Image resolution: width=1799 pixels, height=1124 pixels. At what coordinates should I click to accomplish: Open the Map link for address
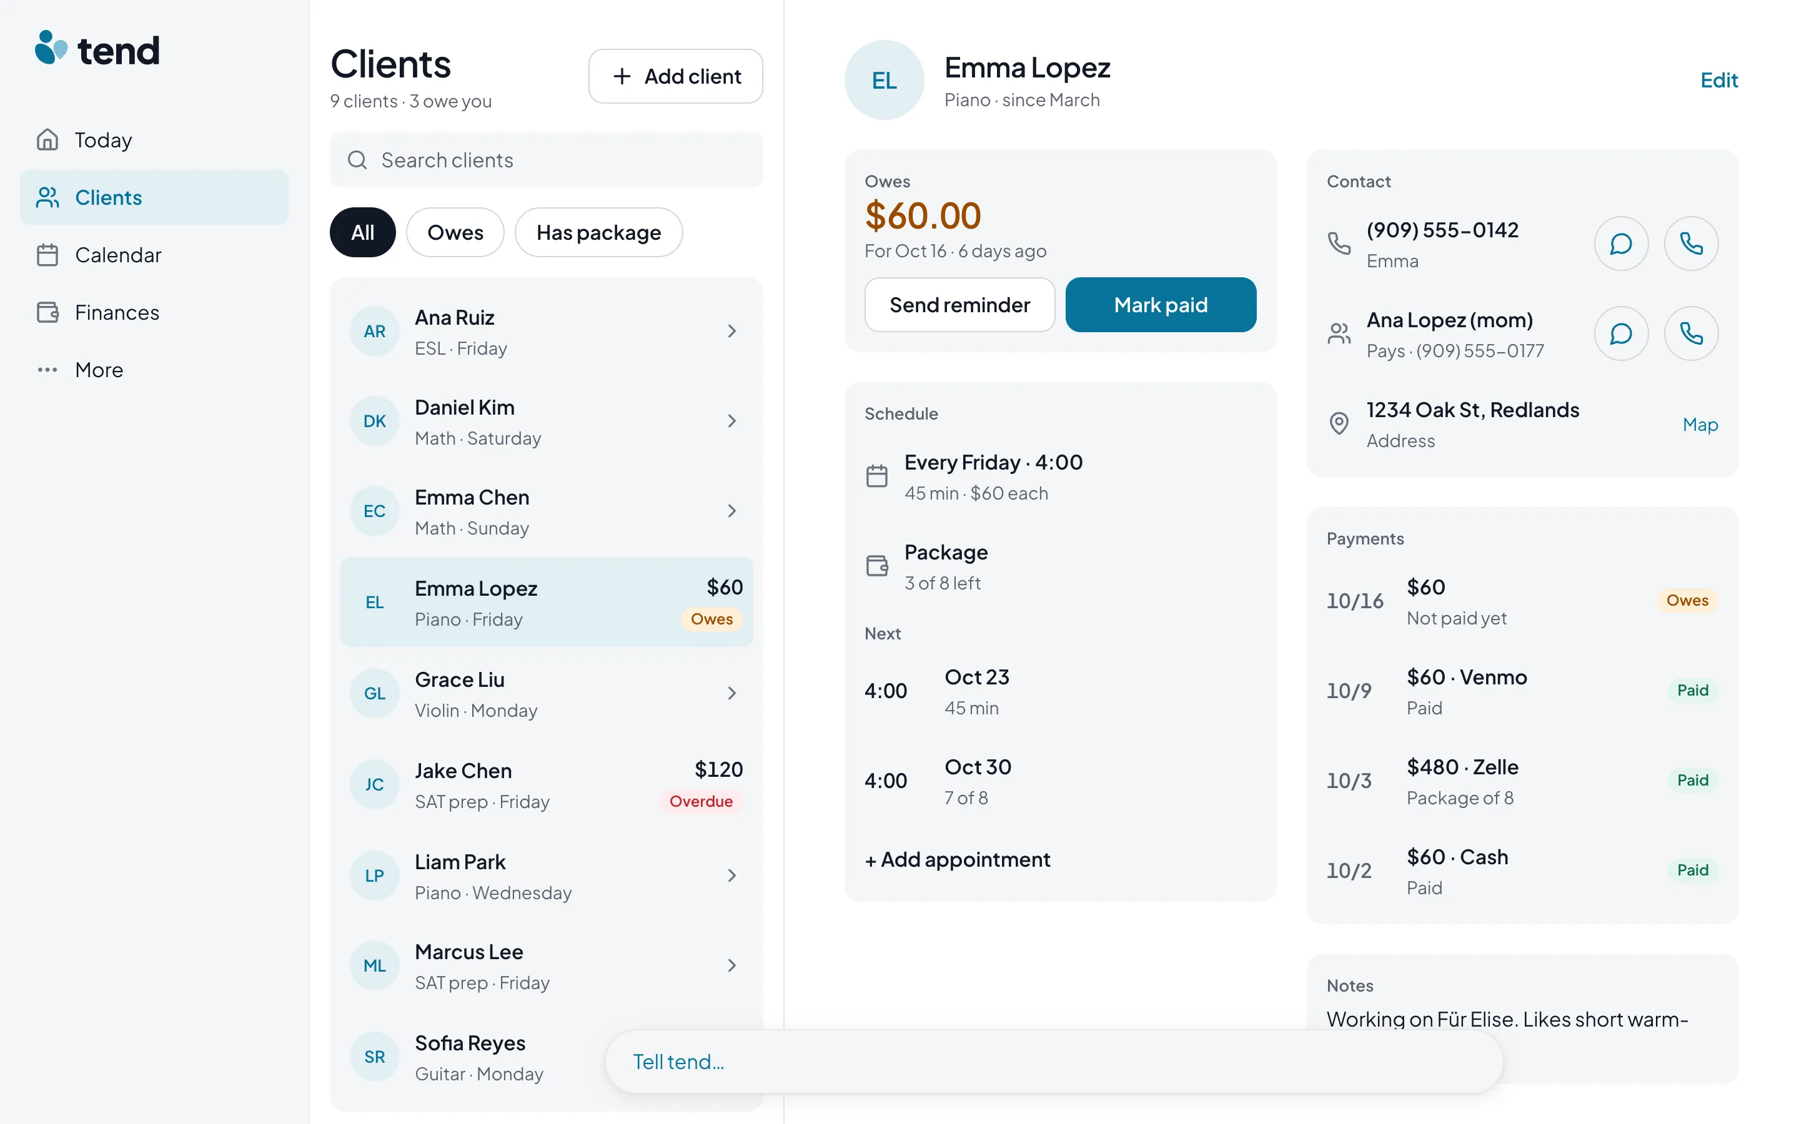pos(1700,425)
